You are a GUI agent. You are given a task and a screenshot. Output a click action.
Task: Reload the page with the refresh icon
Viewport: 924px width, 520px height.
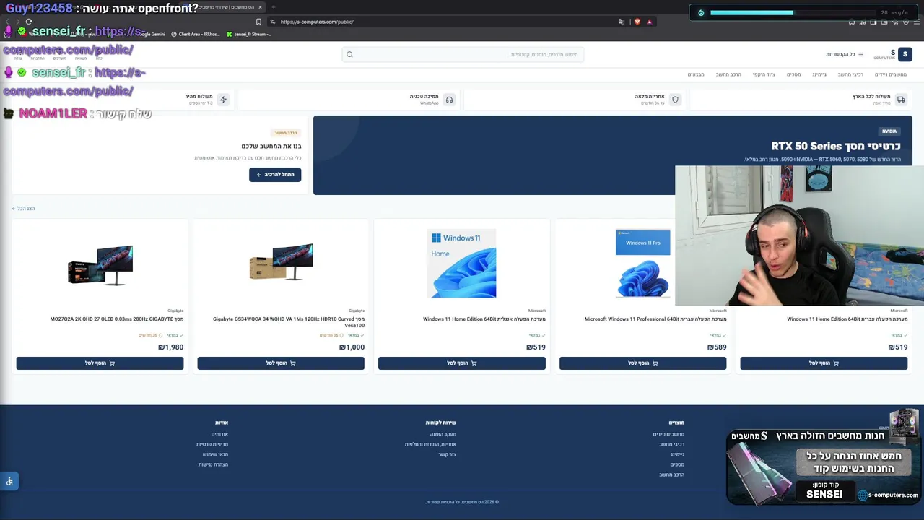pyautogui.click(x=28, y=22)
